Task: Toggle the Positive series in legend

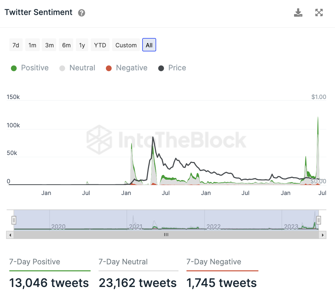Action: [x=30, y=68]
